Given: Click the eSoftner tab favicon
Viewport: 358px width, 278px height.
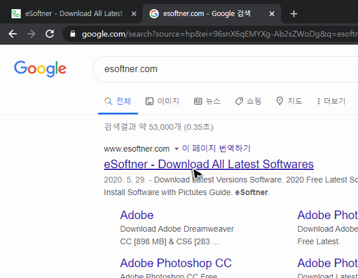Looking at the screenshot, I should (x=16, y=14).
